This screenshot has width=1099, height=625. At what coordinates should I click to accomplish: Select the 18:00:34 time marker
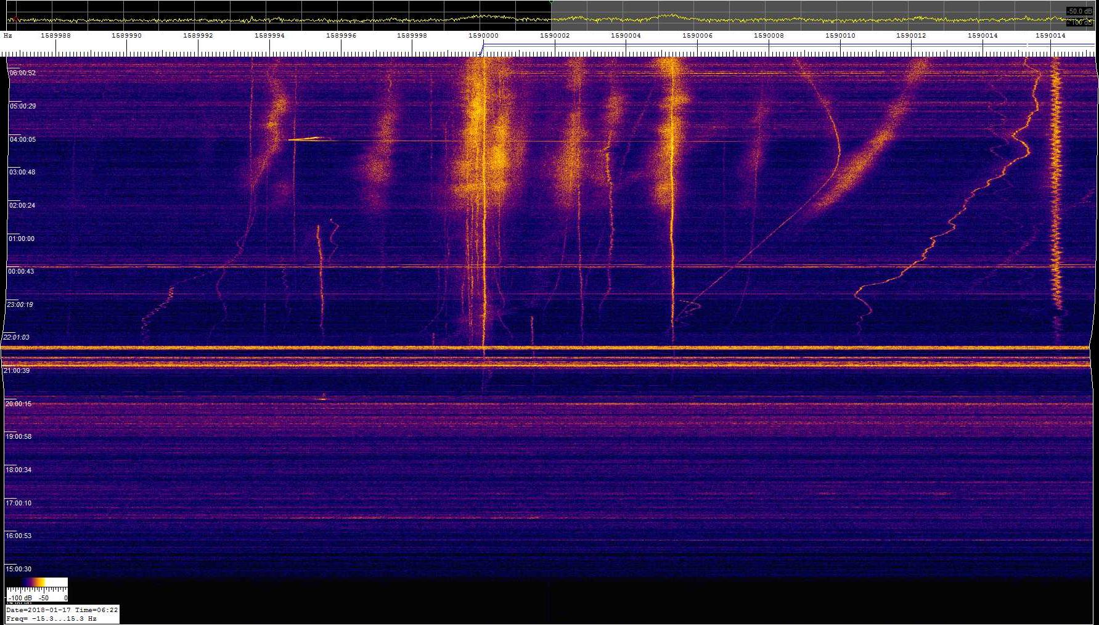click(18, 470)
